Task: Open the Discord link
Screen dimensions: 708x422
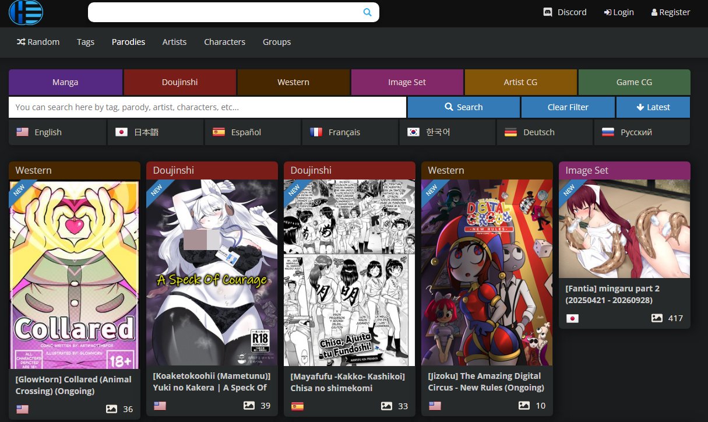Action: click(565, 12)
